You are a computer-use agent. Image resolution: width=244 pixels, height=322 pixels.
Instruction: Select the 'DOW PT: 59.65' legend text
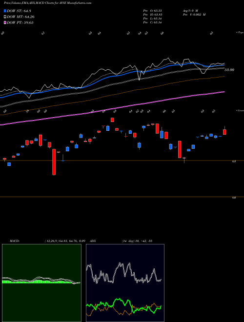[20, 22]
